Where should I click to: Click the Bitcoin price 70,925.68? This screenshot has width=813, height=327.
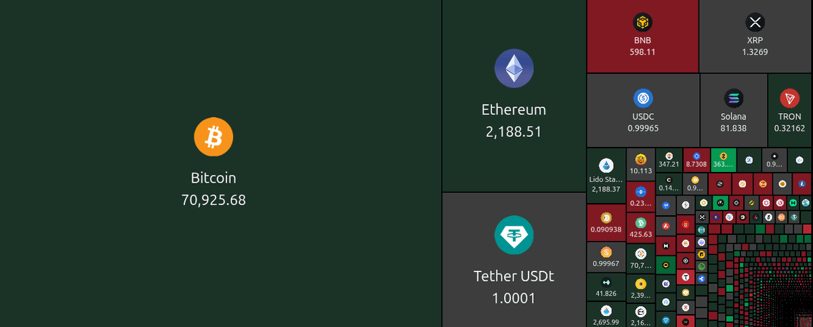pyautogui.click(x=213, y=200)
